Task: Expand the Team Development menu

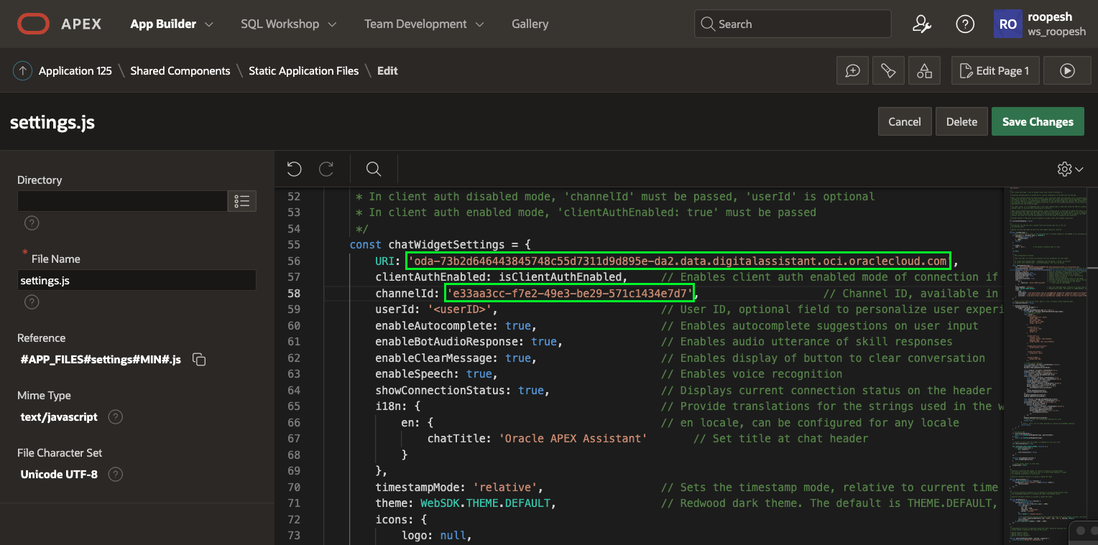Action: (x=423, y=24)
